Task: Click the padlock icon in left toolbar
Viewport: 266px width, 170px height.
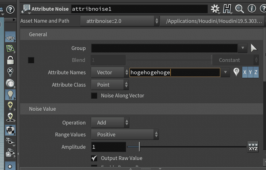Action: pos(11,60)
